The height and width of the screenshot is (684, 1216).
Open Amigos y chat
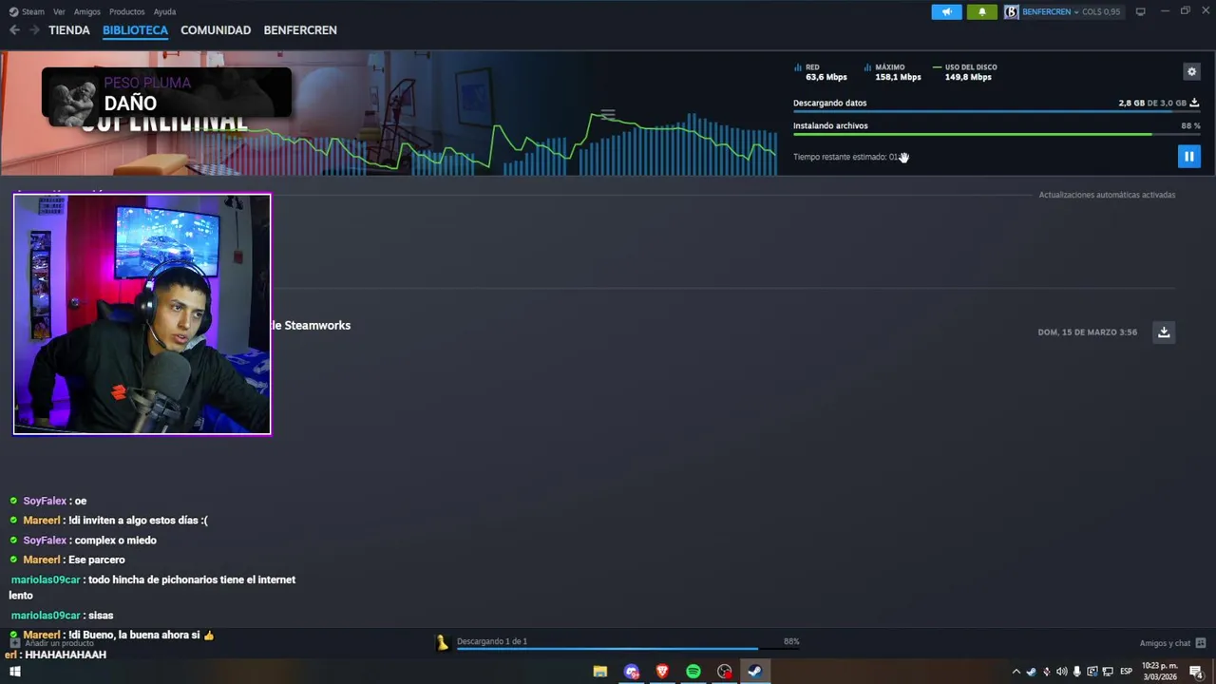(x=1165, y=643)
